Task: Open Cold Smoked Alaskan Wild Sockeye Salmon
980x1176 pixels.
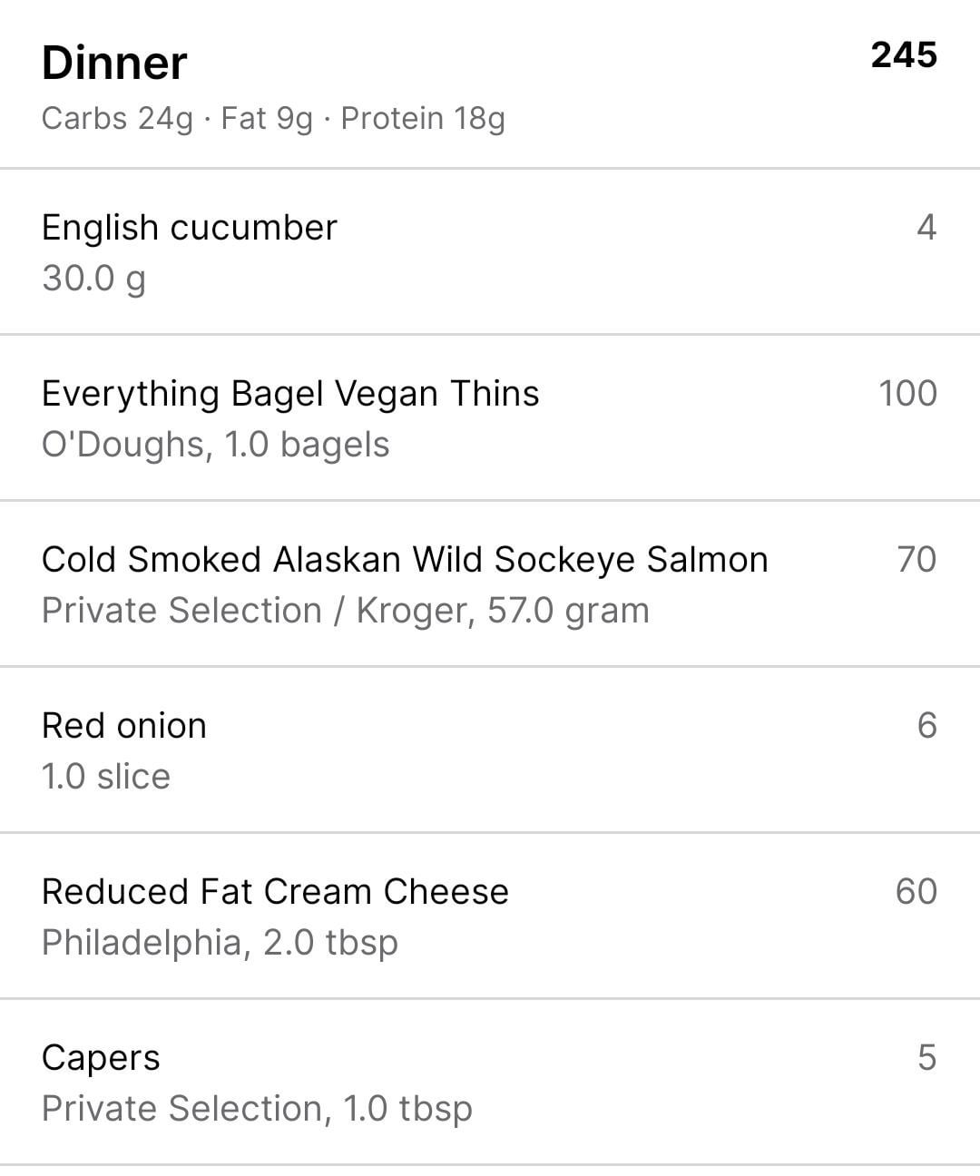Action: pos(405,560)
